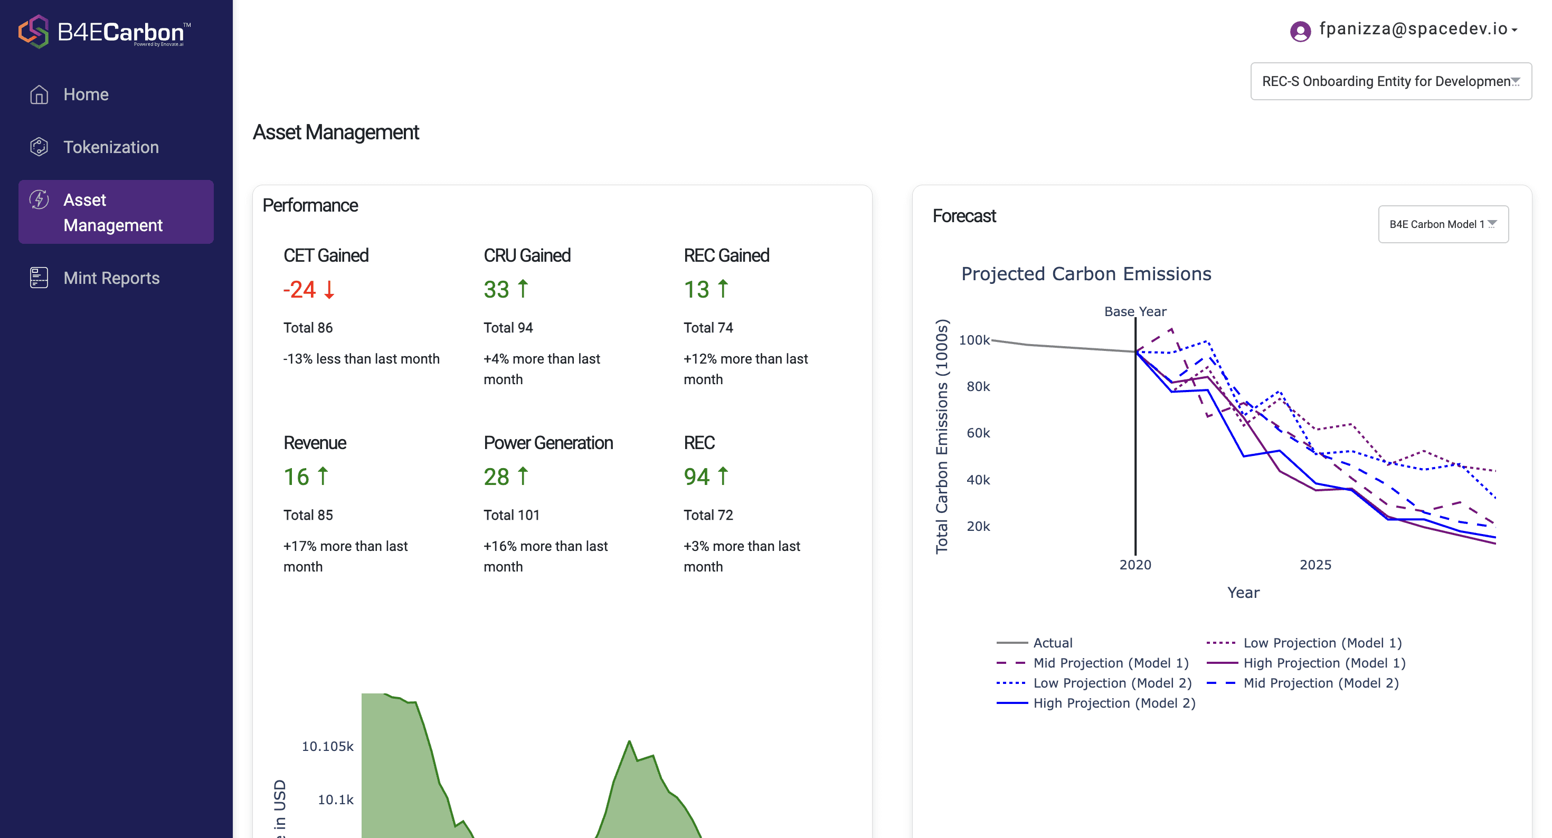The image size is (1552, 838).
Task: Click the Home house icon
Action: 39,94
